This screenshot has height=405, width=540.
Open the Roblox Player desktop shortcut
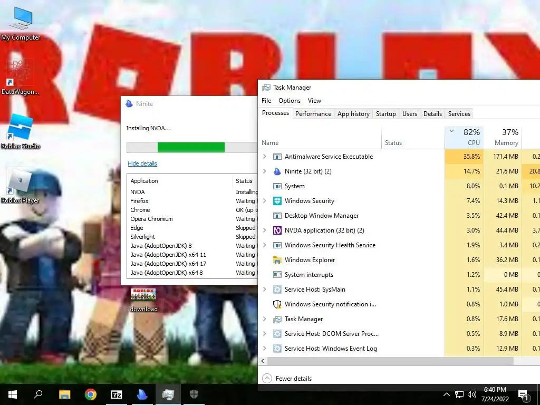pyautogui.click(x=20, y=186)
